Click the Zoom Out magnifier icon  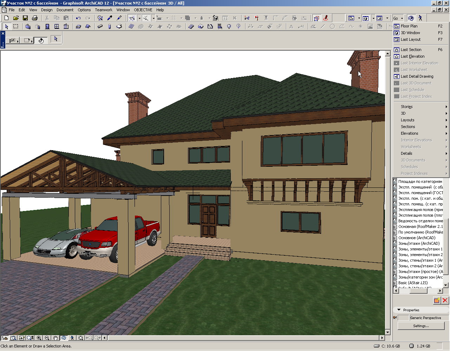point(47,338)
